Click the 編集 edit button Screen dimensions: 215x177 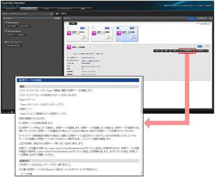click(x=166, y=51)
